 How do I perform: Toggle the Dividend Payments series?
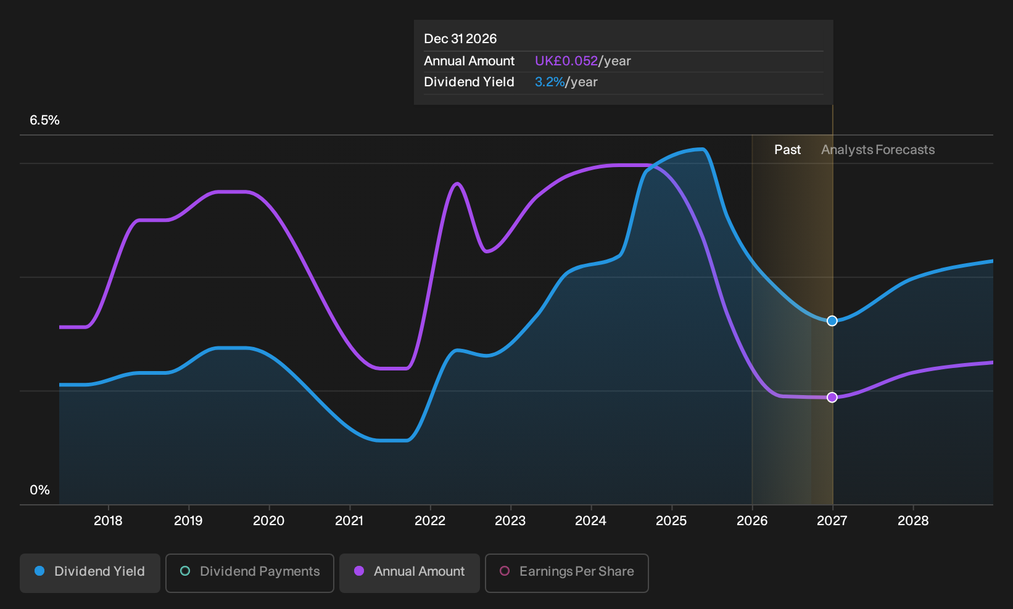[x=250, y=573]
